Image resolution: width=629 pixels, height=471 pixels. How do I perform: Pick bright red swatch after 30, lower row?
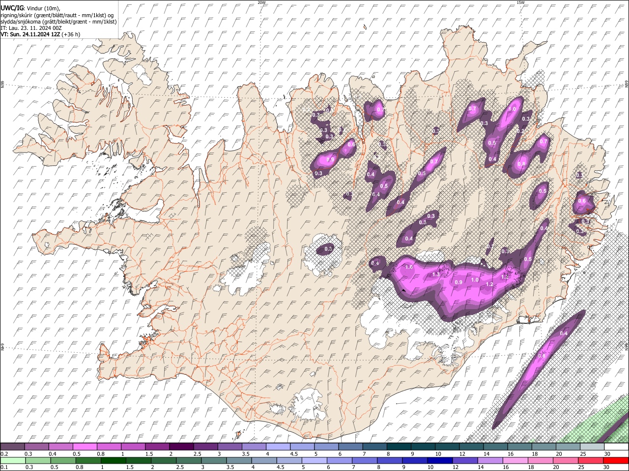click(616, 460)
